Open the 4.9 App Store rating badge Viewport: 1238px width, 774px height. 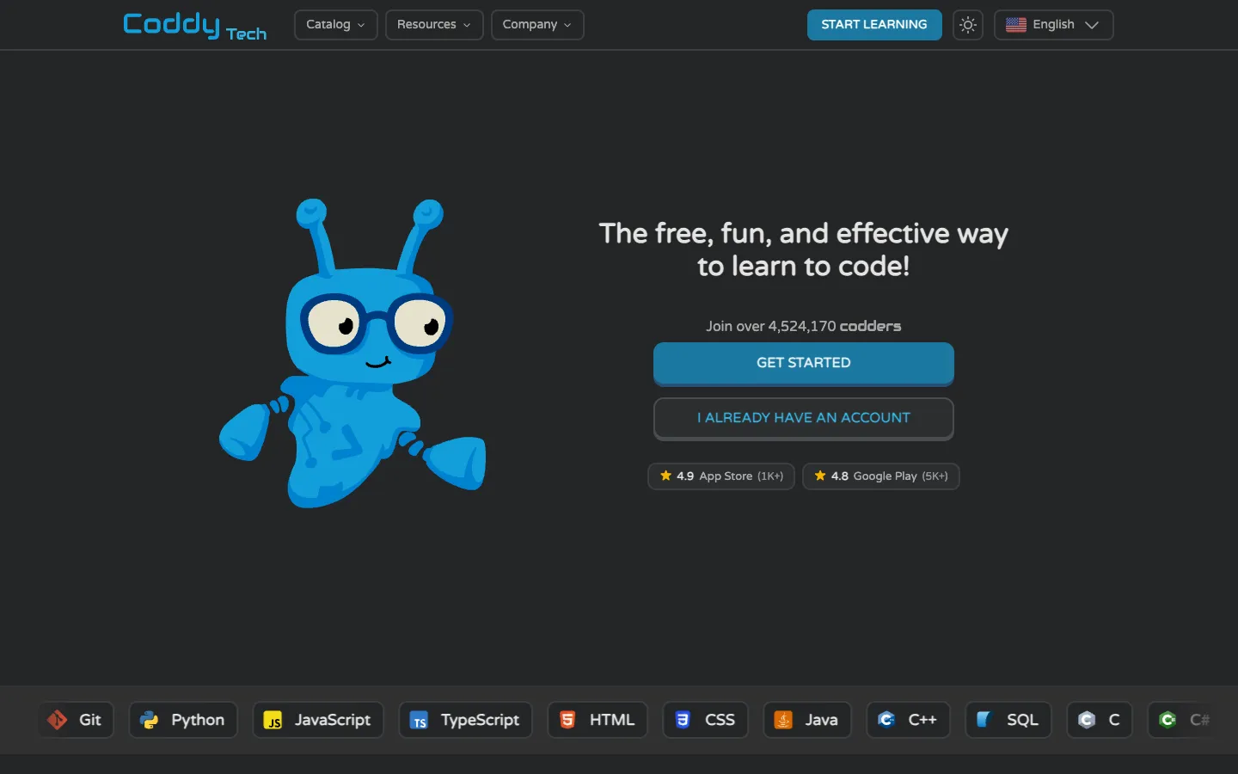click(721, 476)
